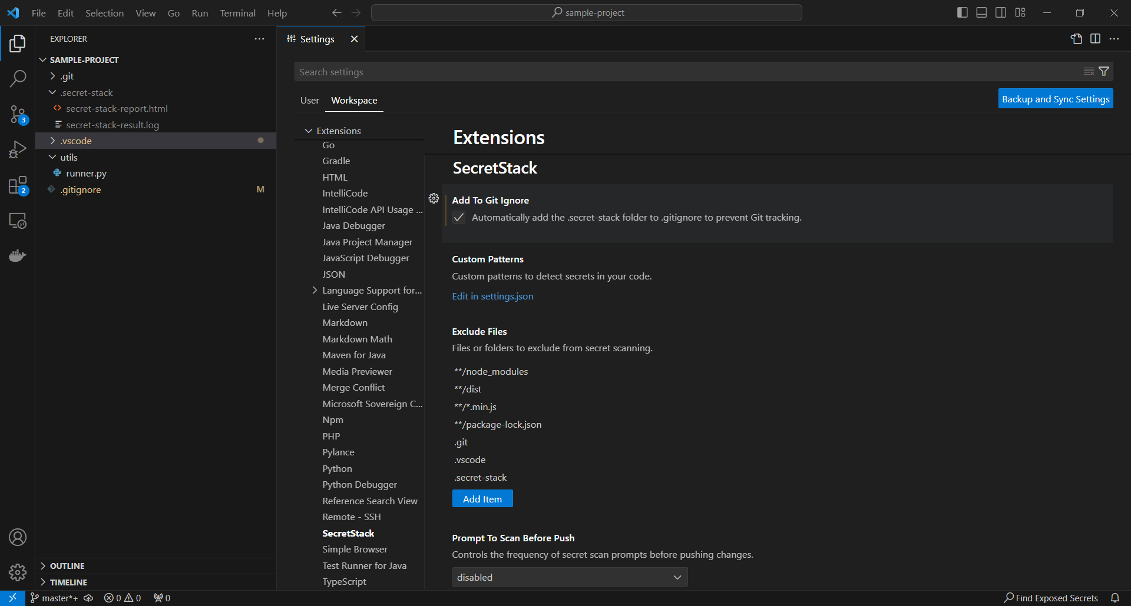Screen dimensions: 1131x606
Task: Open the .gitignore file
Action: coord(156,189)
